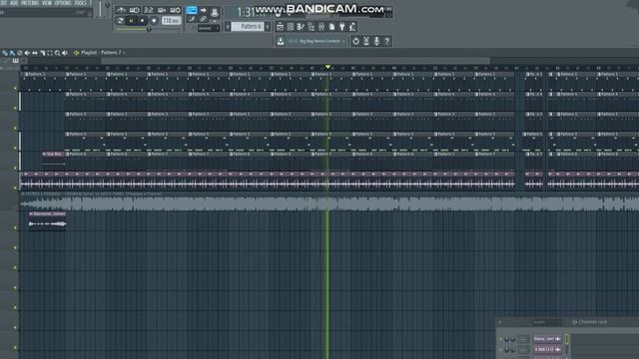The image size is (639, 359).
Task: Toggle typing keyboard to piano icon
Action: 191,10
